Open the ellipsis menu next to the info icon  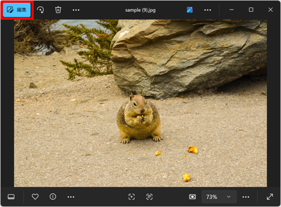point(71,197)
